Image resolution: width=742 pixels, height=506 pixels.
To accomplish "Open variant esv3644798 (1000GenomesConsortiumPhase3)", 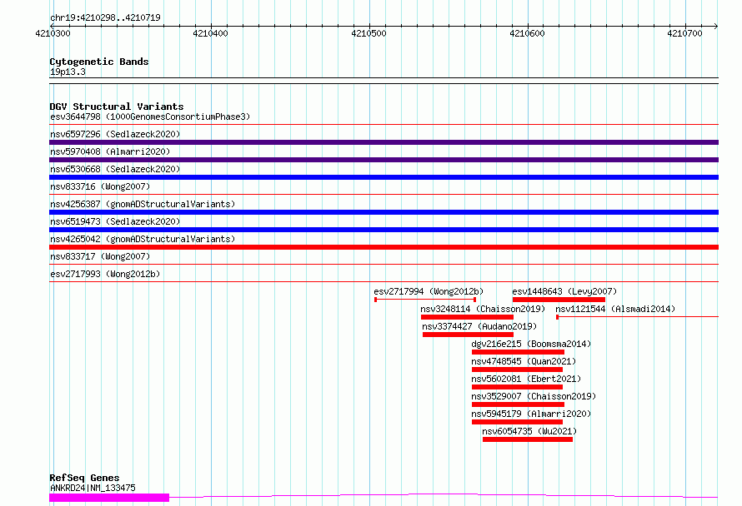I will (150, 117).
